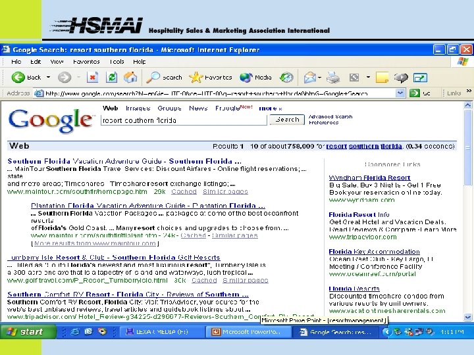Switch to Google Images tab
The width and height of the screenshot is (474, 355).
point(138,108)
